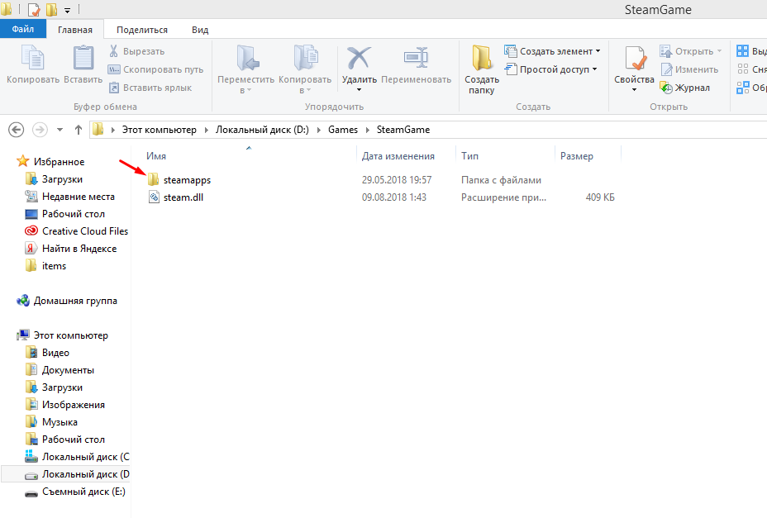Open Документы folder in sidebar
The width and height of the screenshot is (767, 518).
[x=68, y=370]
